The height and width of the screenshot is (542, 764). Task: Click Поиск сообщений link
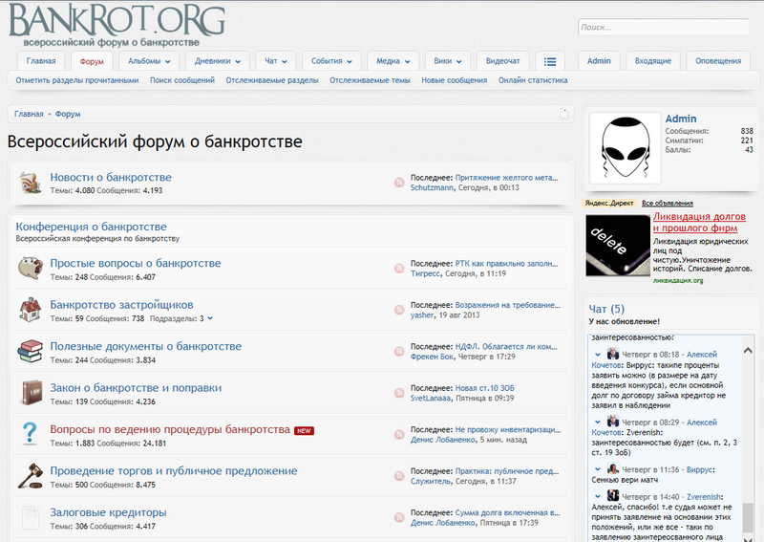(x=181, y=80)
